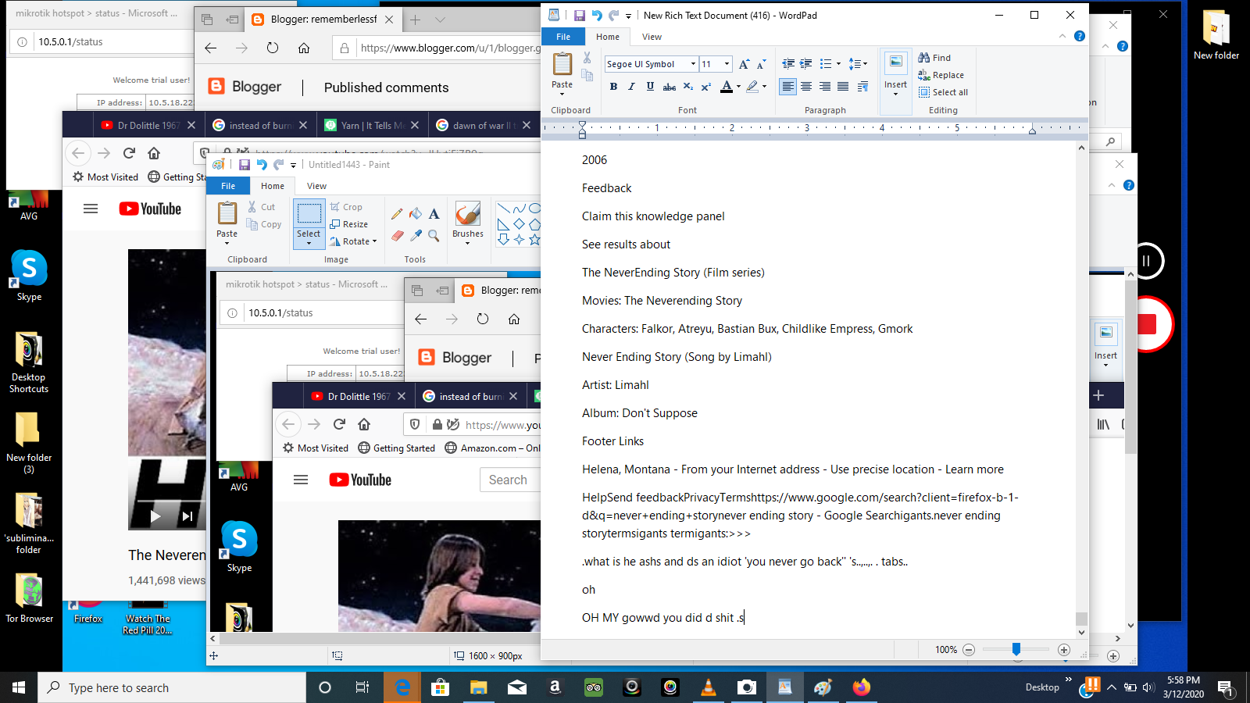Click Find in WordPad's Editing group

pyautogui.click(x=934, y=58)
